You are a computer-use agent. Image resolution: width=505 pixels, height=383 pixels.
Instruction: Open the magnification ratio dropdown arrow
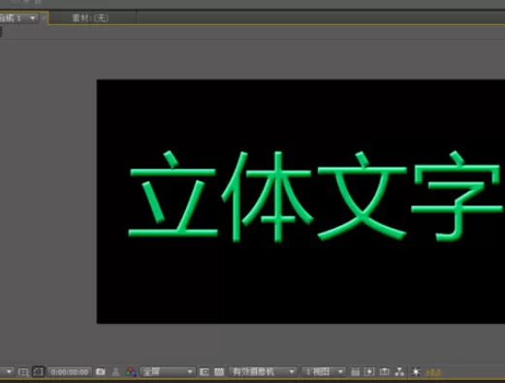click(9, 372)
